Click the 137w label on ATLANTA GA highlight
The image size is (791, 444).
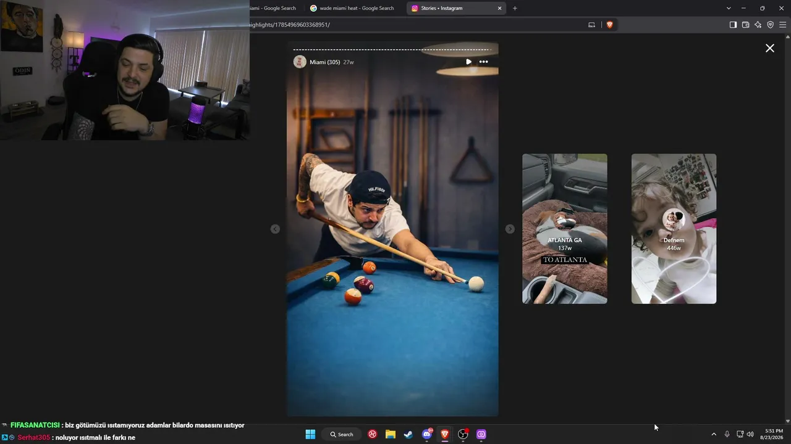click(x=565, y=248)
